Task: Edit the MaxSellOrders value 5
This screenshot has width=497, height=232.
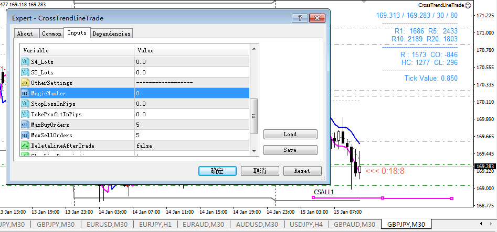Action: pyautogui.click(x=192, y=135)
